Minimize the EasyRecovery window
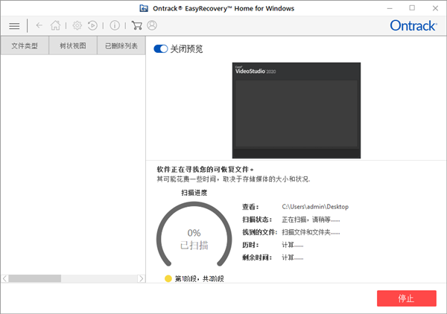This screenshot has width=447, height=314. point(390,8)
